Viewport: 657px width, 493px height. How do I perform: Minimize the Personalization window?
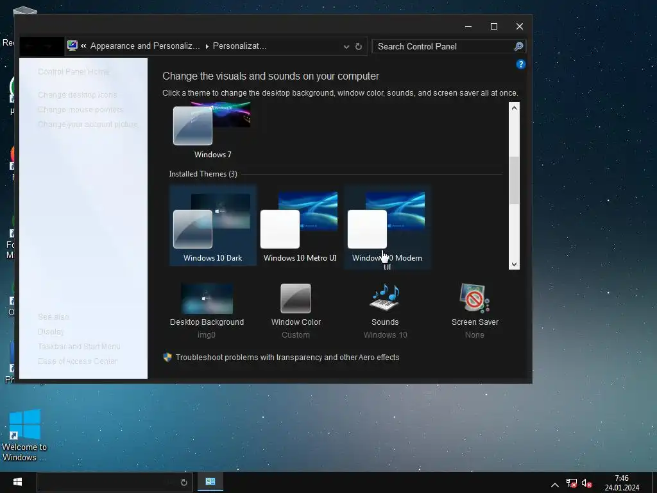(468, 26)
